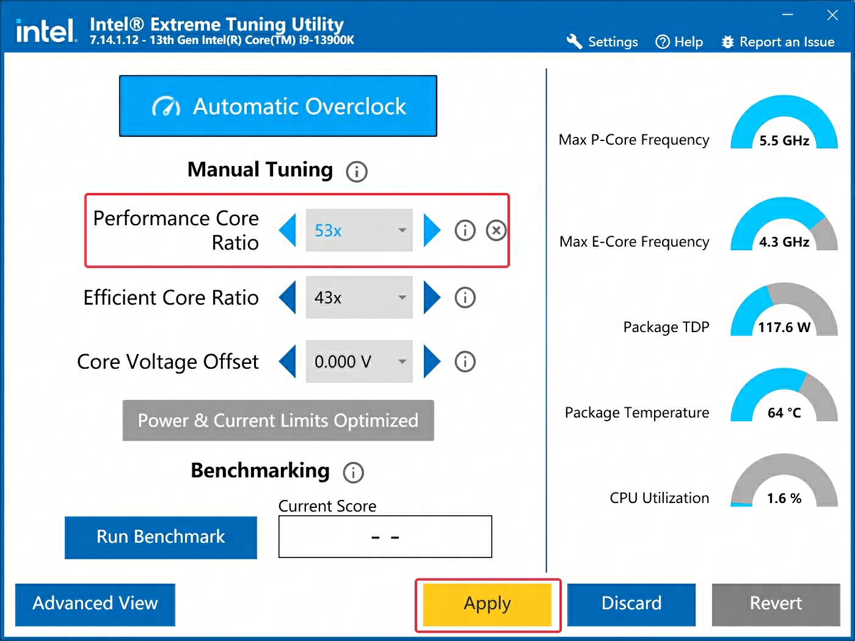Screen dimensions: 855x641
Task: Click the Current Score display field
Action: pos(385,537)
